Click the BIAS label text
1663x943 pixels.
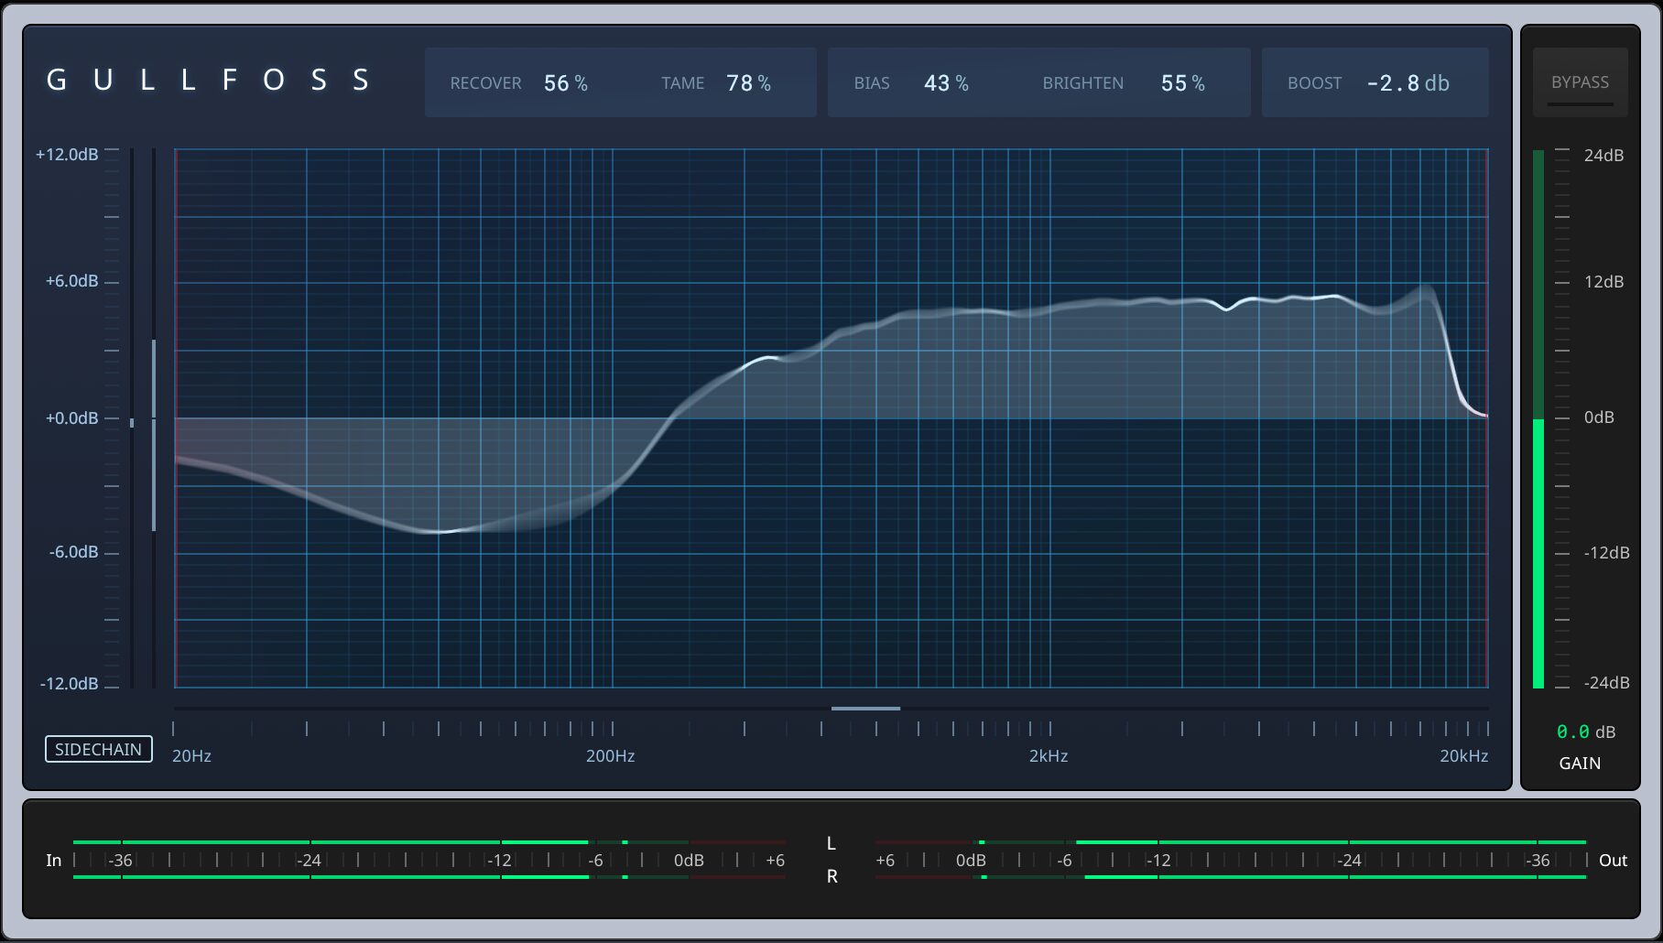point(872,83)
